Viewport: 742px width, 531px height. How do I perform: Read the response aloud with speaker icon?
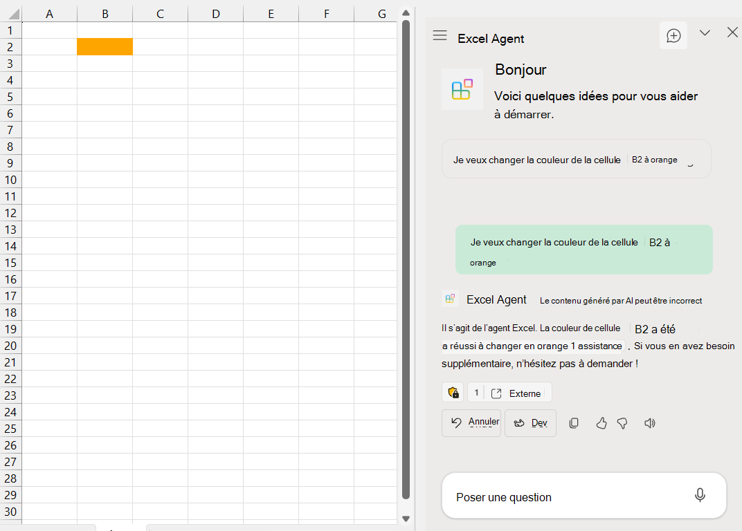click(x=649, y=423)
